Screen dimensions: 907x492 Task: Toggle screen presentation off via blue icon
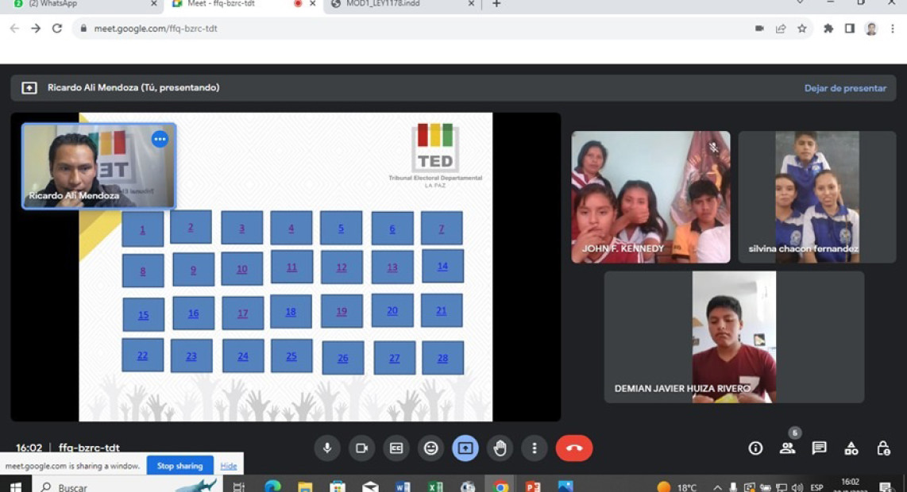[465, 448]
